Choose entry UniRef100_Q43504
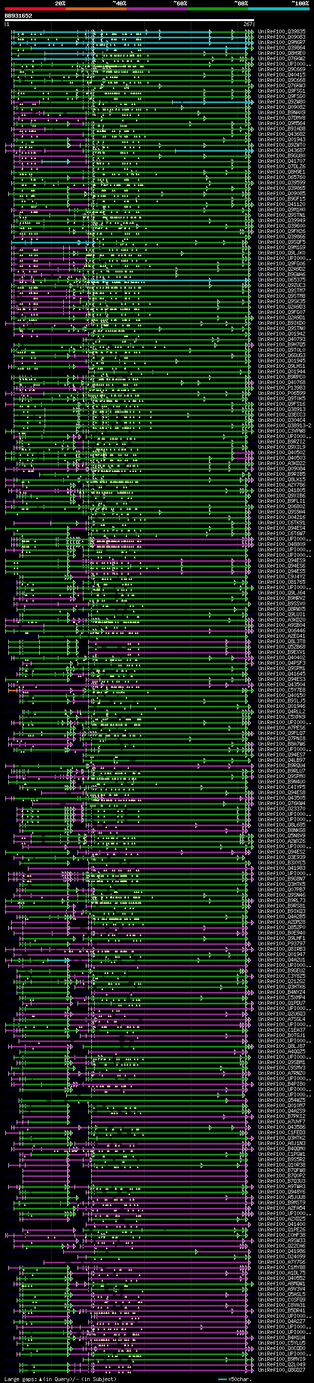Screen dimensions: 314x1383 pos(282,684)
